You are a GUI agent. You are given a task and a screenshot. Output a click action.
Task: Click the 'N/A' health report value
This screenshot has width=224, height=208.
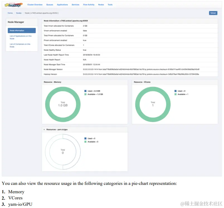pos(85,60)
